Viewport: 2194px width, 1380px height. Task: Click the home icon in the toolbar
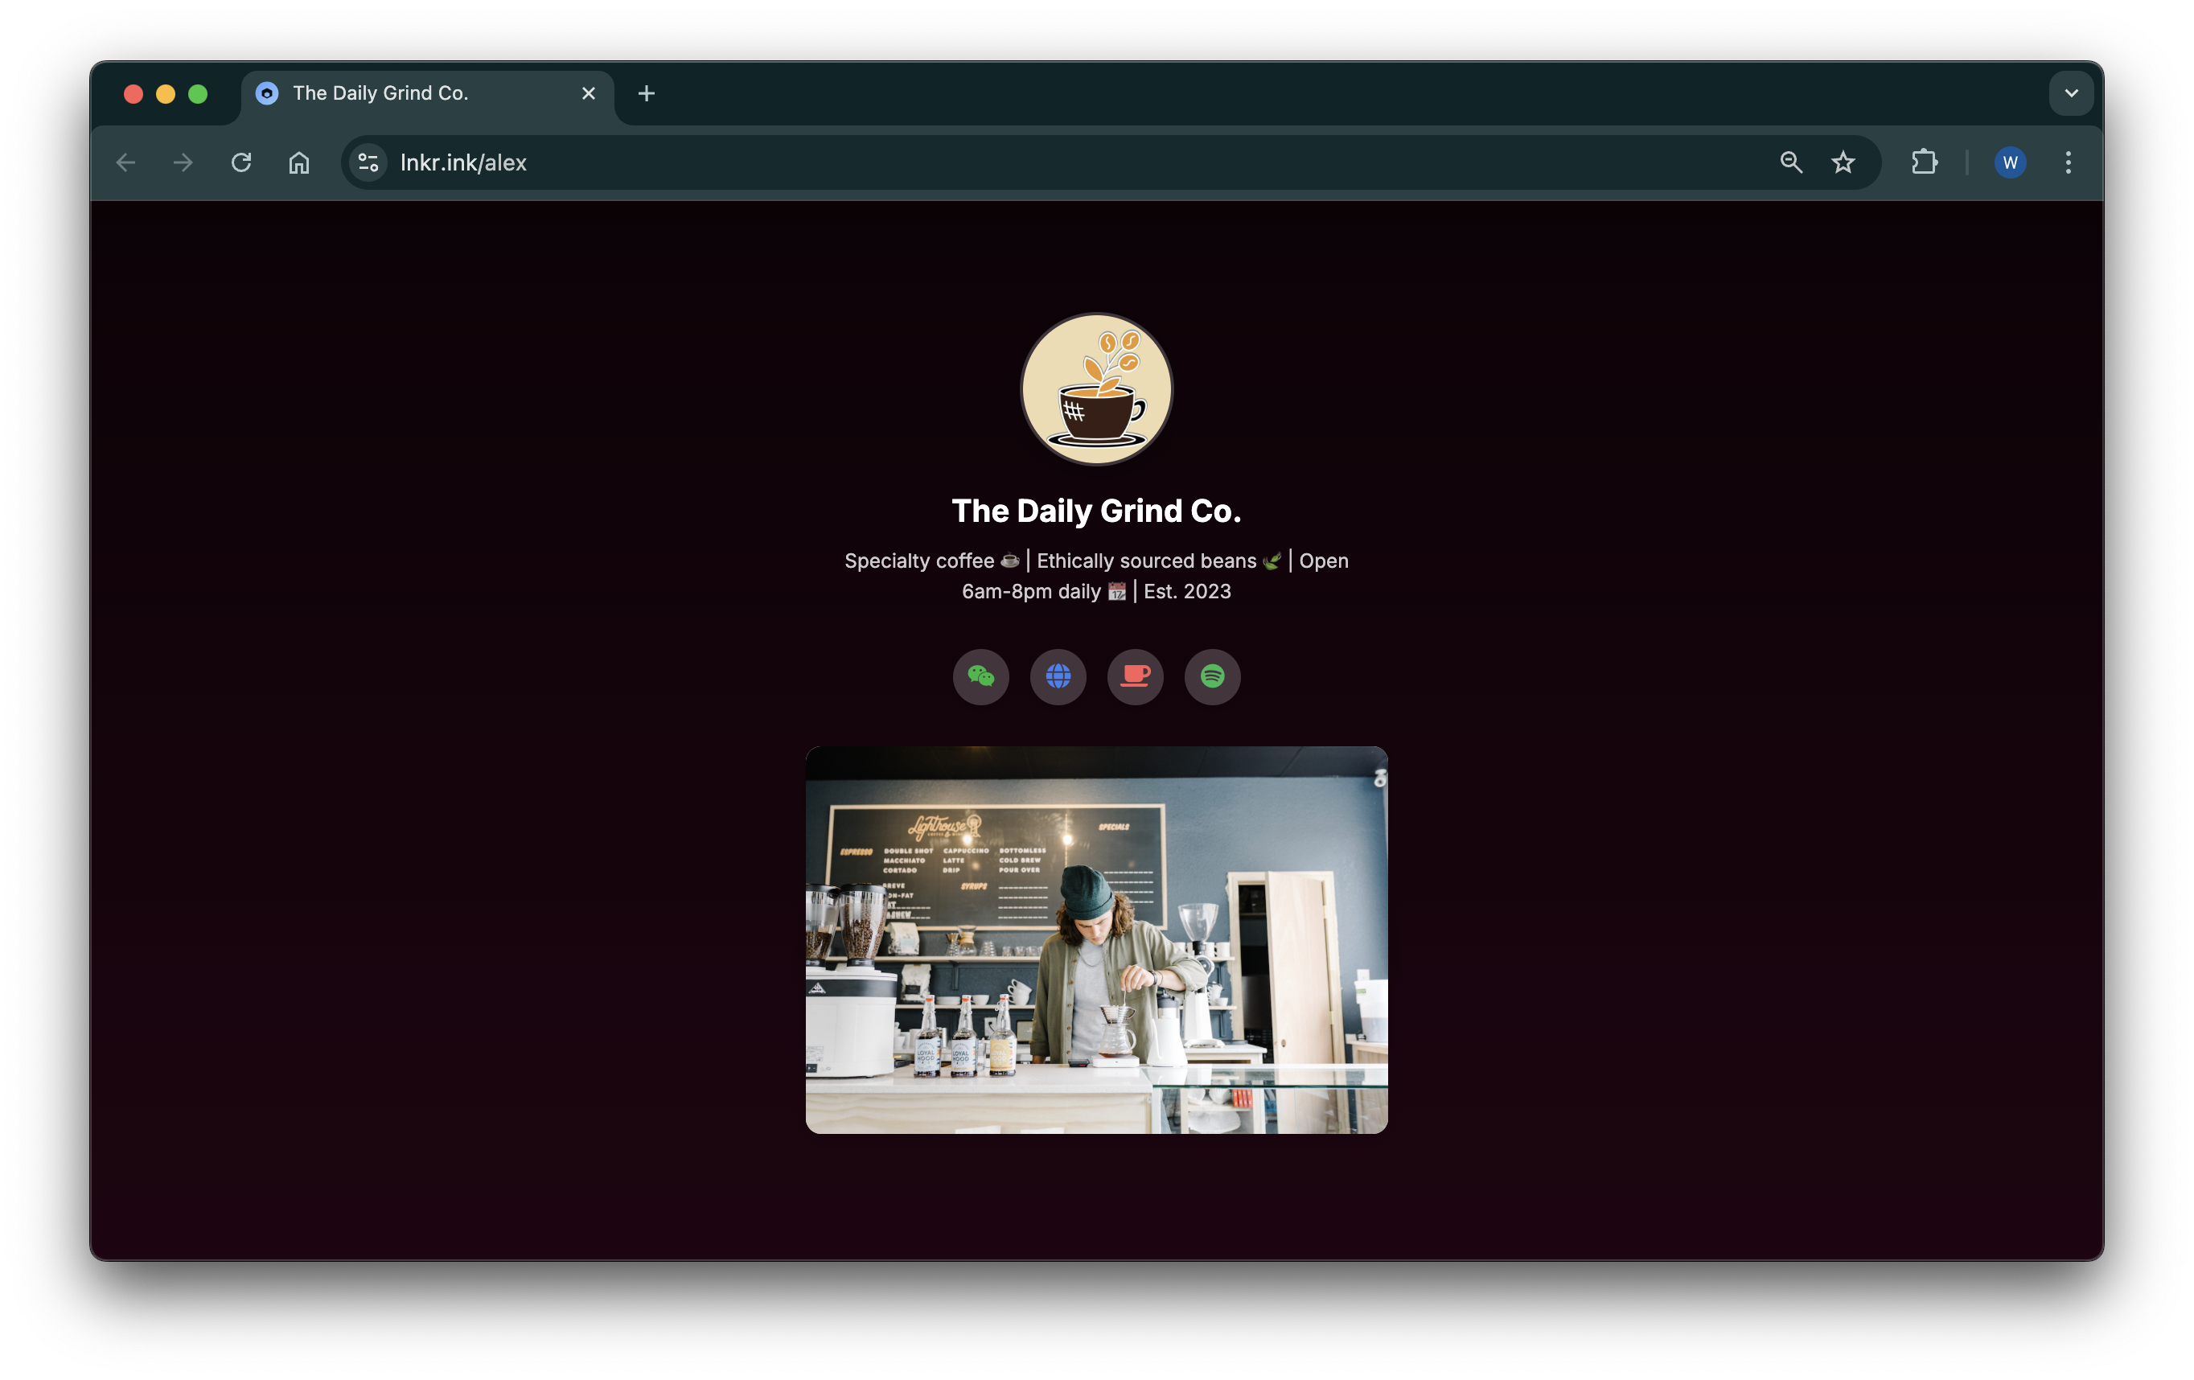pos(299,162)
